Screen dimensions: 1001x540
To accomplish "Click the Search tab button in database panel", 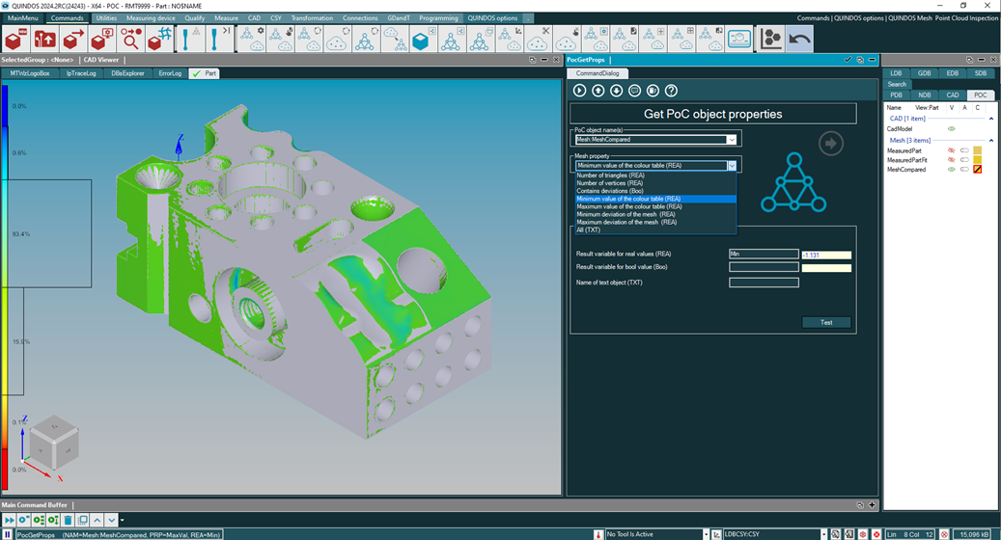I will 897,84.
